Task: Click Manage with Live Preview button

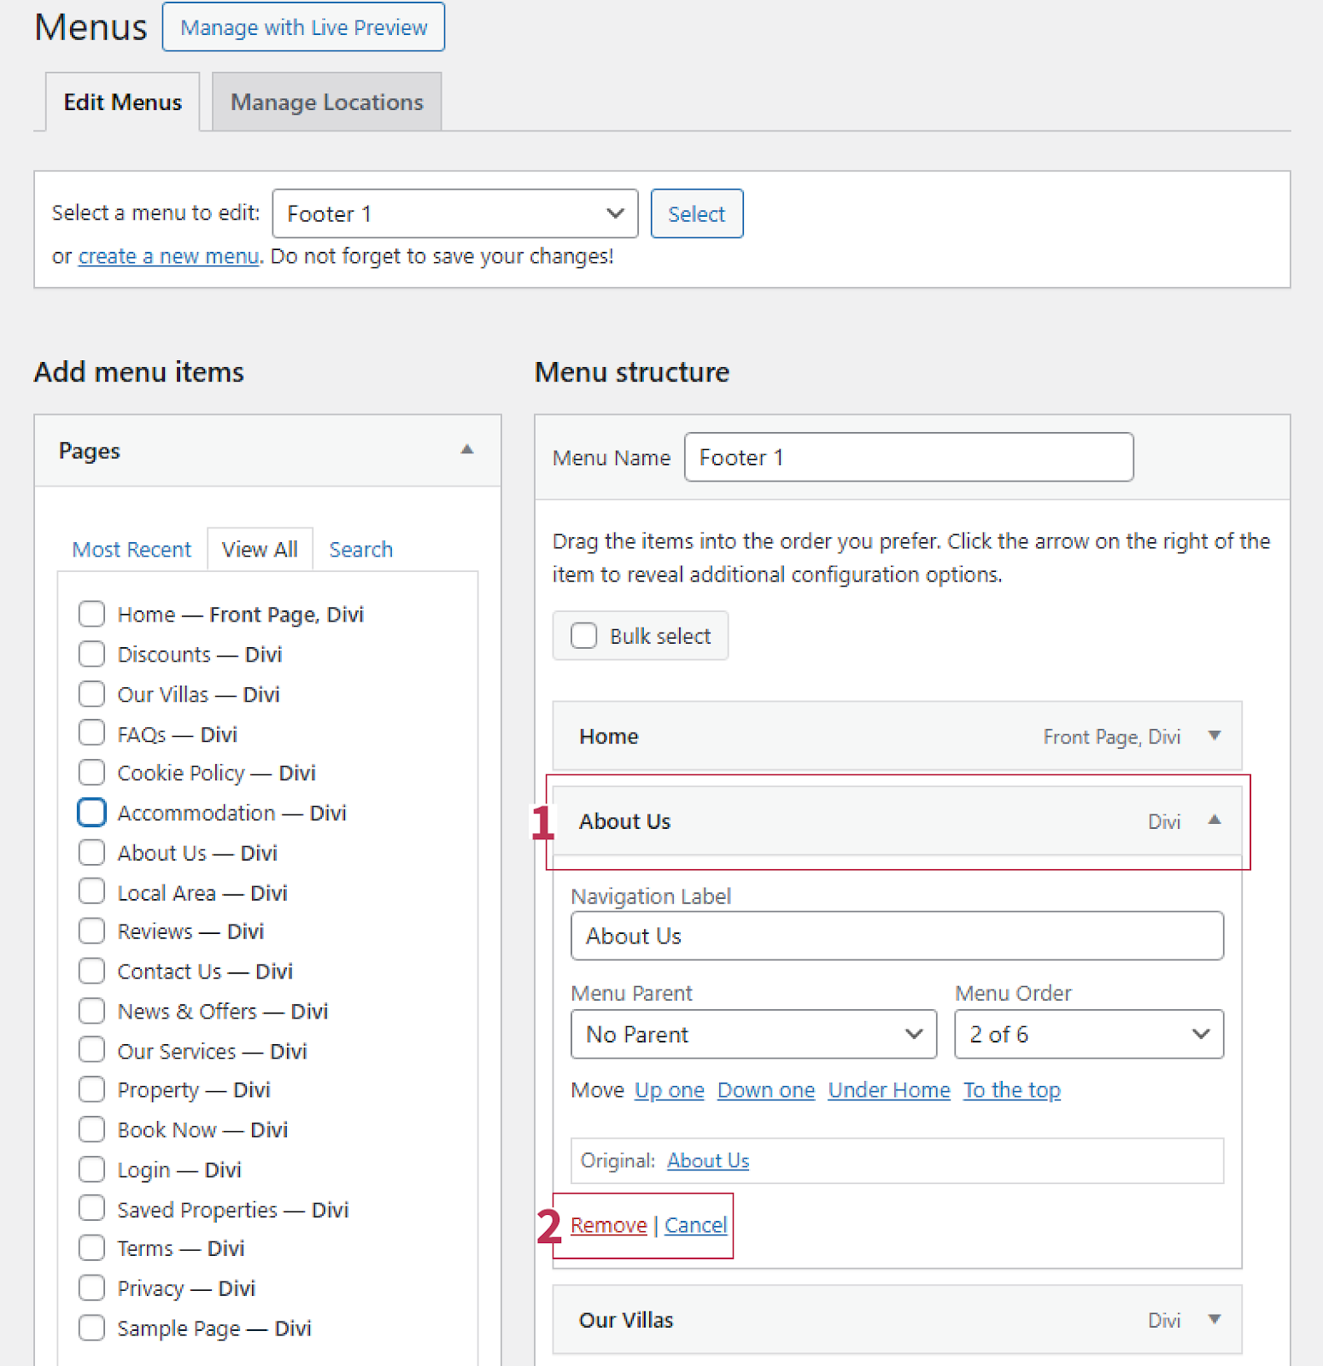Action: (x=303, y=27)
